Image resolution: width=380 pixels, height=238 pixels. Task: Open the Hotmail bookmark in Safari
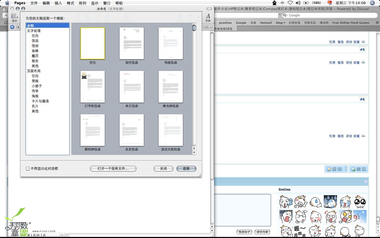coord(266,23)
